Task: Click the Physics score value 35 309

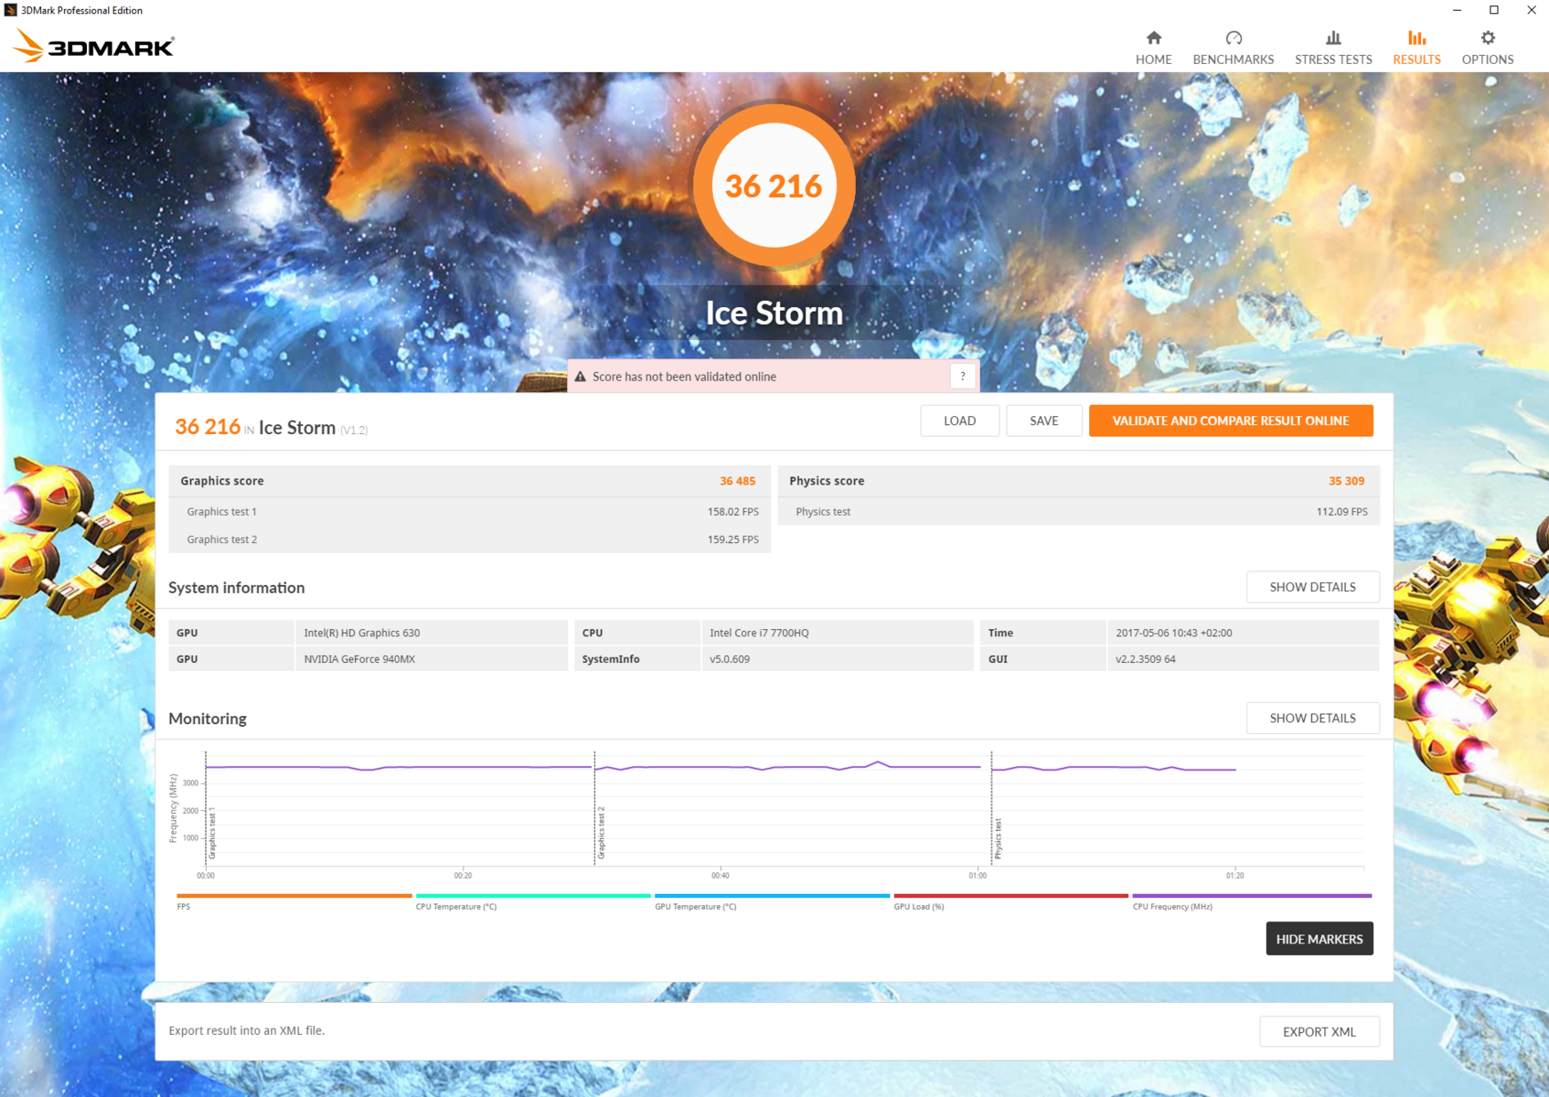Action: [x=1346, y=481]
